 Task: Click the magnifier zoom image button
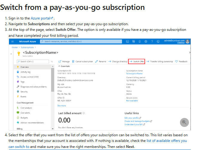tap(184, 122)
